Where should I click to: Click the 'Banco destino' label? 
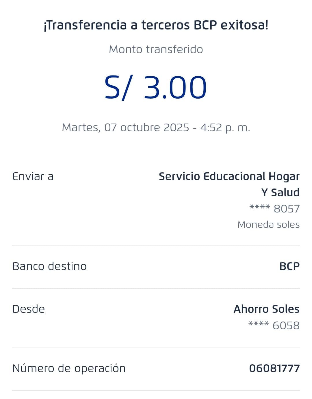point(49,266)
